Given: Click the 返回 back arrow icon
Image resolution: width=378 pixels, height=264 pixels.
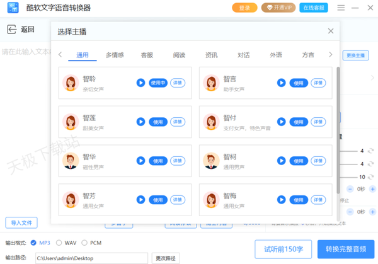Looking at the screenshot, I should coord(11,30).
